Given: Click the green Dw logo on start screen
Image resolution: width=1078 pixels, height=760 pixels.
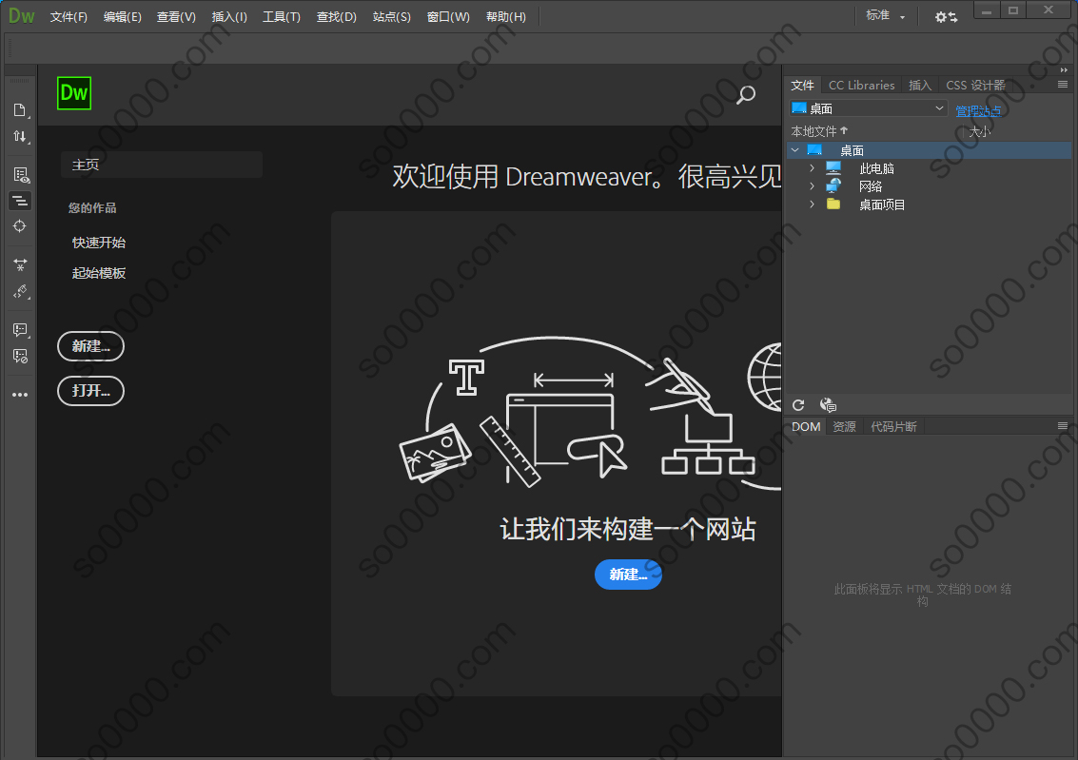Looking at the screenshot, I should coord(74,93).
